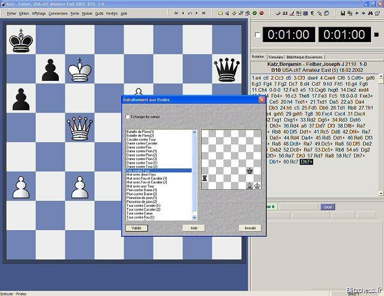Image resolution: width=384 pixels, height=296 pixels.
Task: Enable the 'Echanger les camps' checkbox
Action: [127, 116]
